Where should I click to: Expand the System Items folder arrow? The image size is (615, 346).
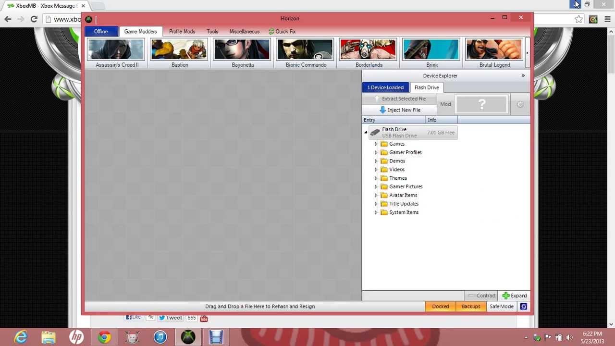click(376, 212)
